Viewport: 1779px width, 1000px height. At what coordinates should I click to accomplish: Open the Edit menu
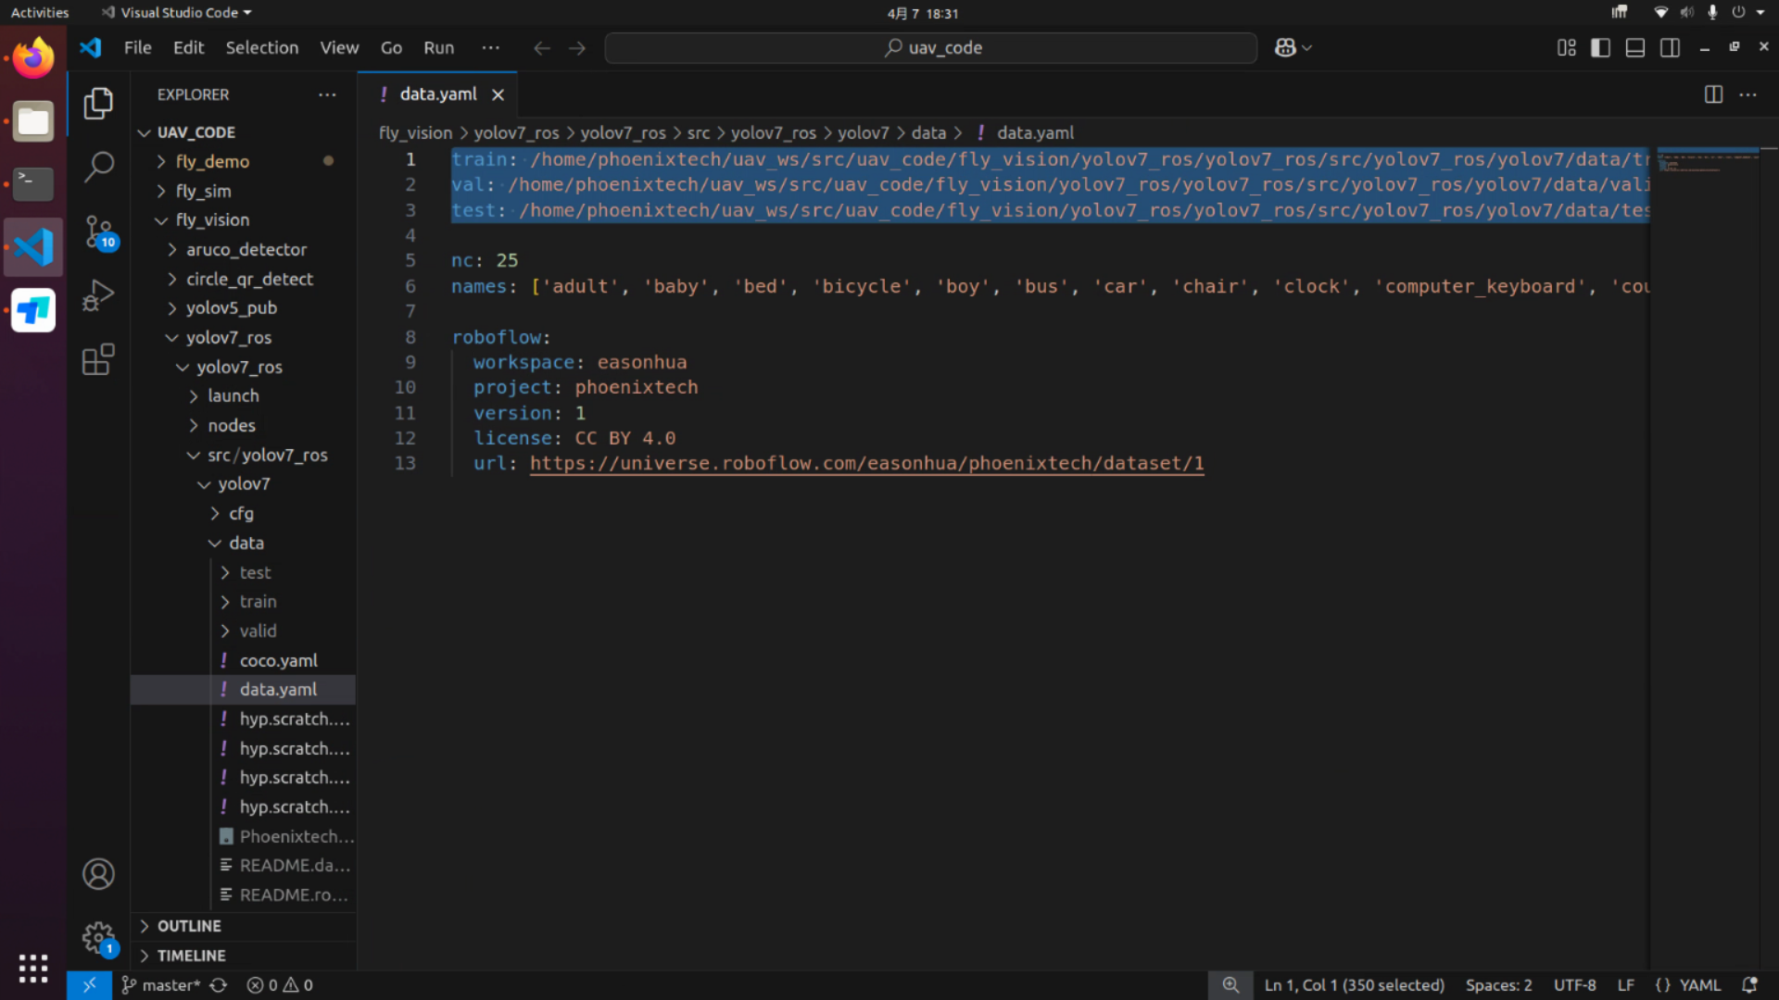188,48
